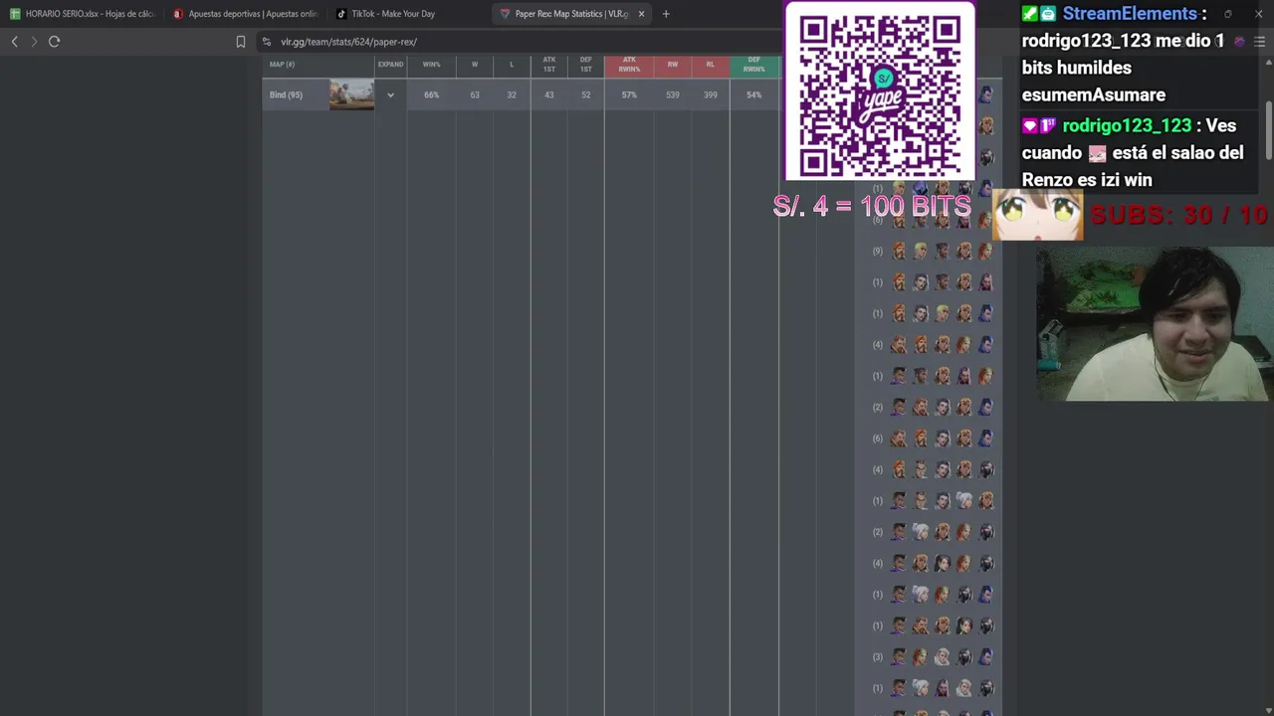Open a new browser tab

(x=666, y=14)
